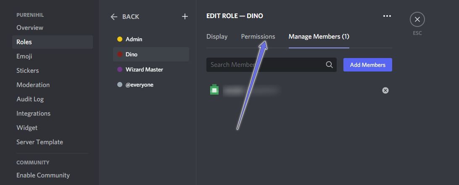Open the three-dot role options menu

pos(387,16)
